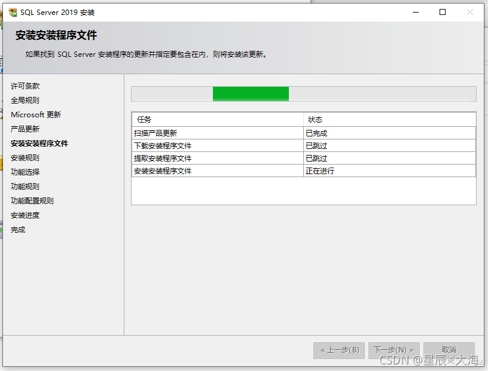The width and height of the screenshot is (488, 371).
Task: Go to the 产品更新 step
Action: click(x=25, y=129)
